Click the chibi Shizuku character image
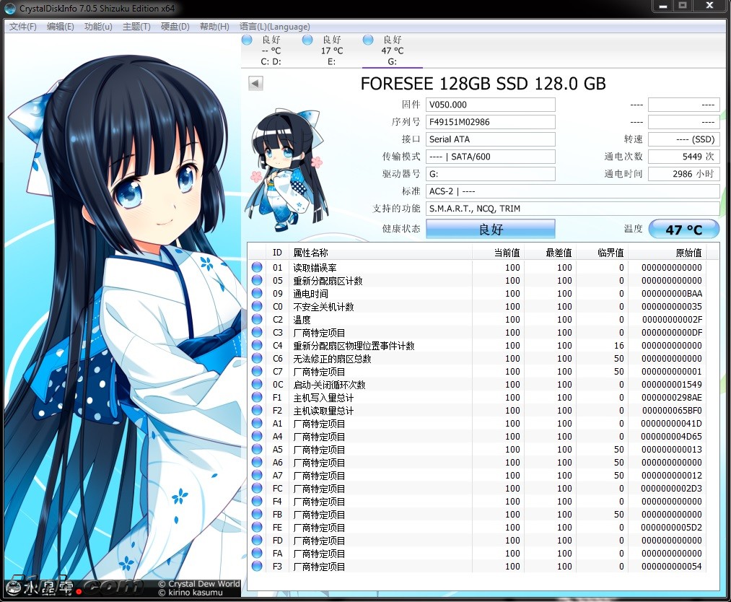 point(286,170)
